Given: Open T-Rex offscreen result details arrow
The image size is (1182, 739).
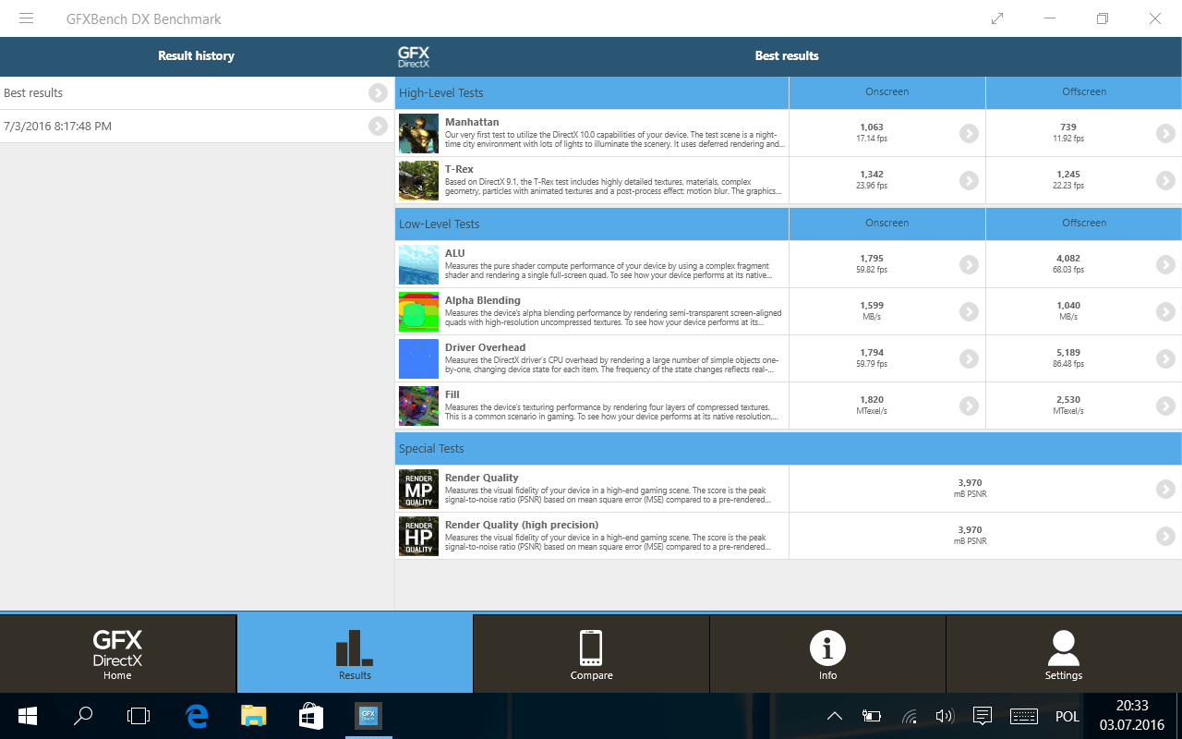Looking at the screenshot, I should pyautogui.click(x=1165, y=180).
